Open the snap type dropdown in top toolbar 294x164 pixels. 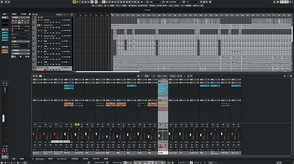155,2
